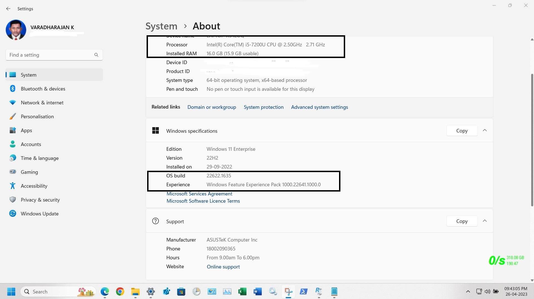Open Microsoft Store from the taskbar
The width and height of the screenshot is (534, 299).
click(181, 292)
